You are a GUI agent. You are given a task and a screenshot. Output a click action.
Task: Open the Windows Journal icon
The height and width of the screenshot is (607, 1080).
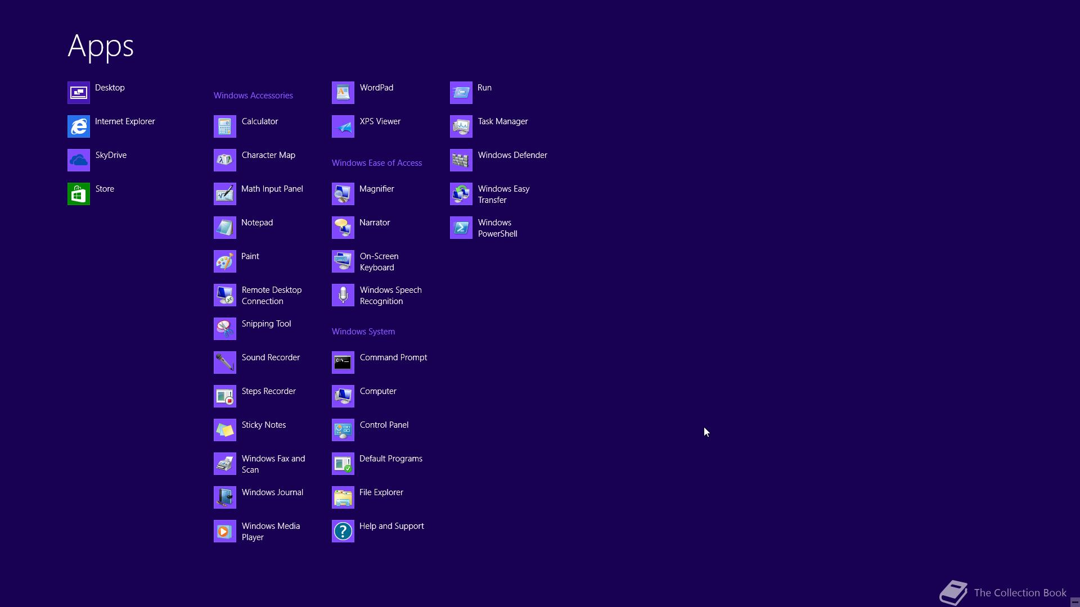(225, 497)
